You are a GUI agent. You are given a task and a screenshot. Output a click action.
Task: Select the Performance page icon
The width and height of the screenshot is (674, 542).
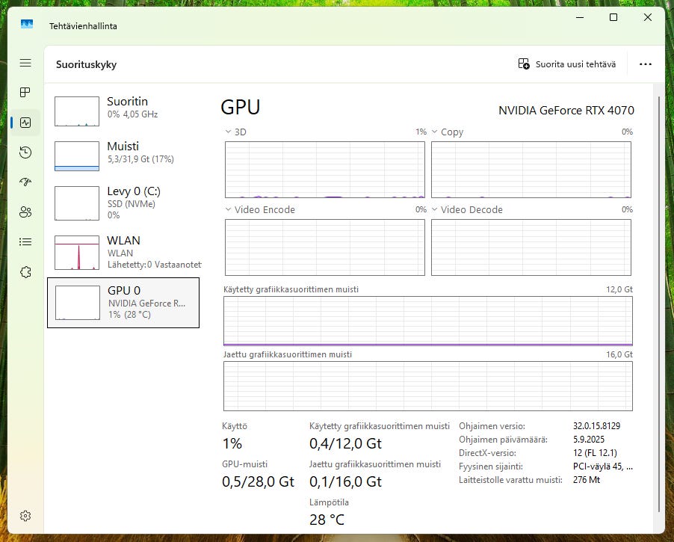(x=25, y=123)
